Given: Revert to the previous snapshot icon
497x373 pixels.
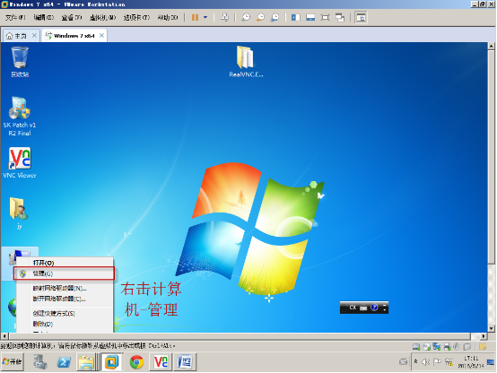Looking at the screenshot, I should click(260, 17).
